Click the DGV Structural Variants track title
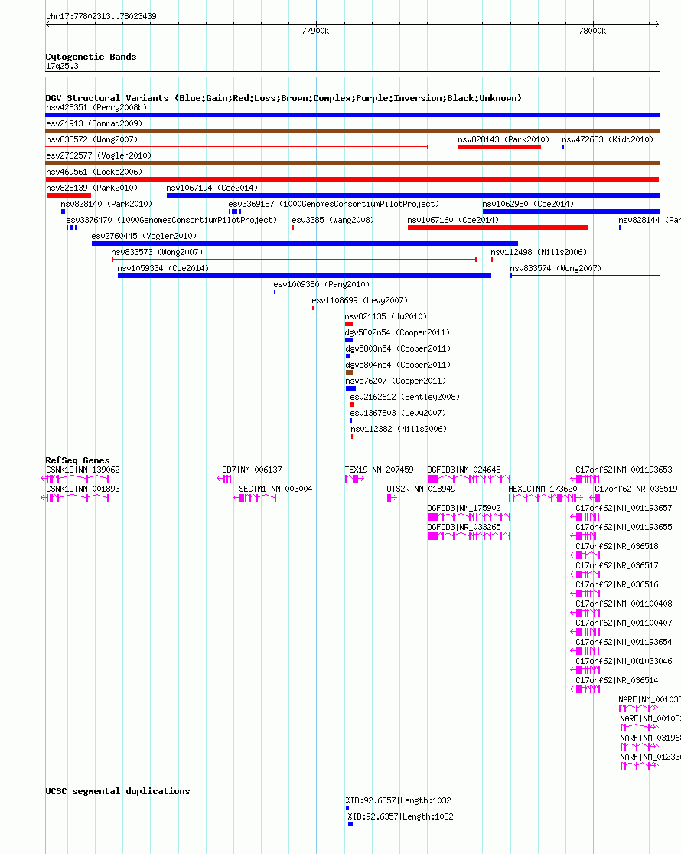Viewport: 681px width, 854px height. pos(283,98)
